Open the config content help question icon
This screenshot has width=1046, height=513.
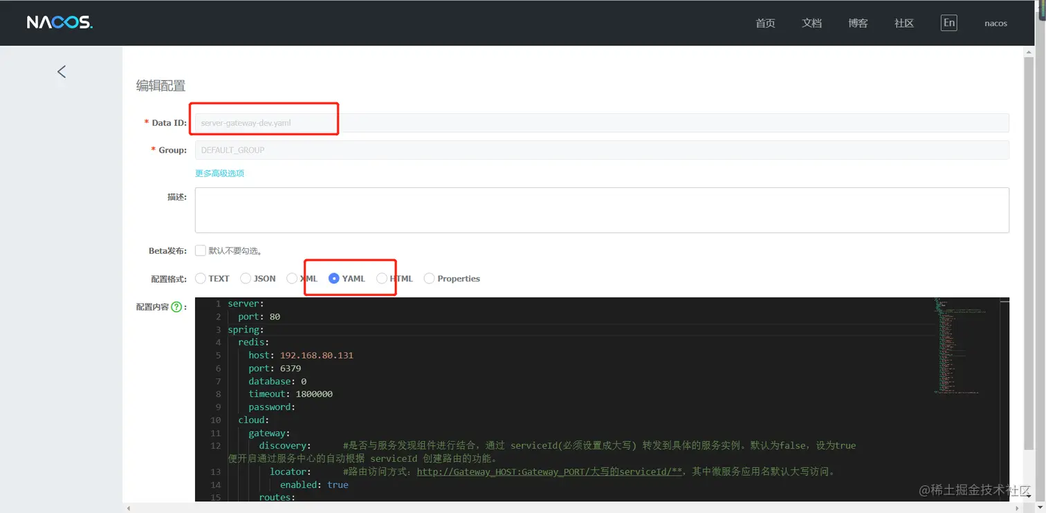[x=176, y=307]
